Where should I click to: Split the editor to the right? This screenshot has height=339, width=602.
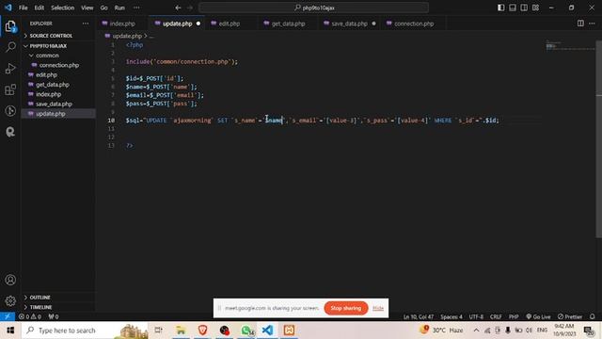tap(580, 24)
